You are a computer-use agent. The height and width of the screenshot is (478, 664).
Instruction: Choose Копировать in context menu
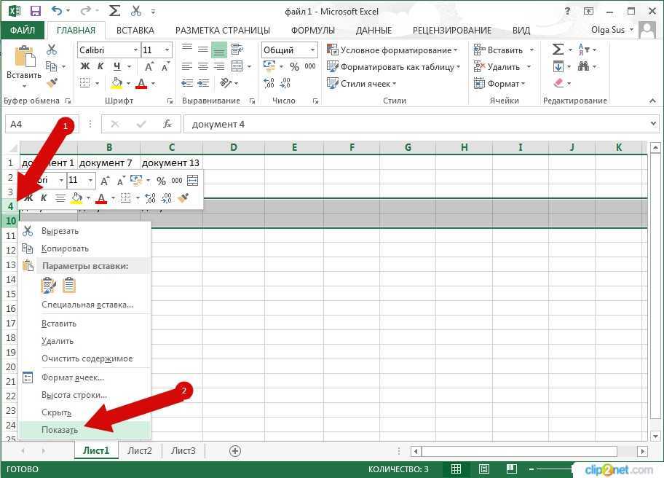tap(84, 248)
